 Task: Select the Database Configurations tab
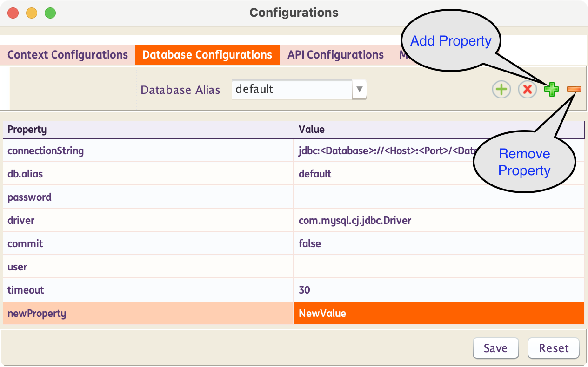tap(207, 55)
